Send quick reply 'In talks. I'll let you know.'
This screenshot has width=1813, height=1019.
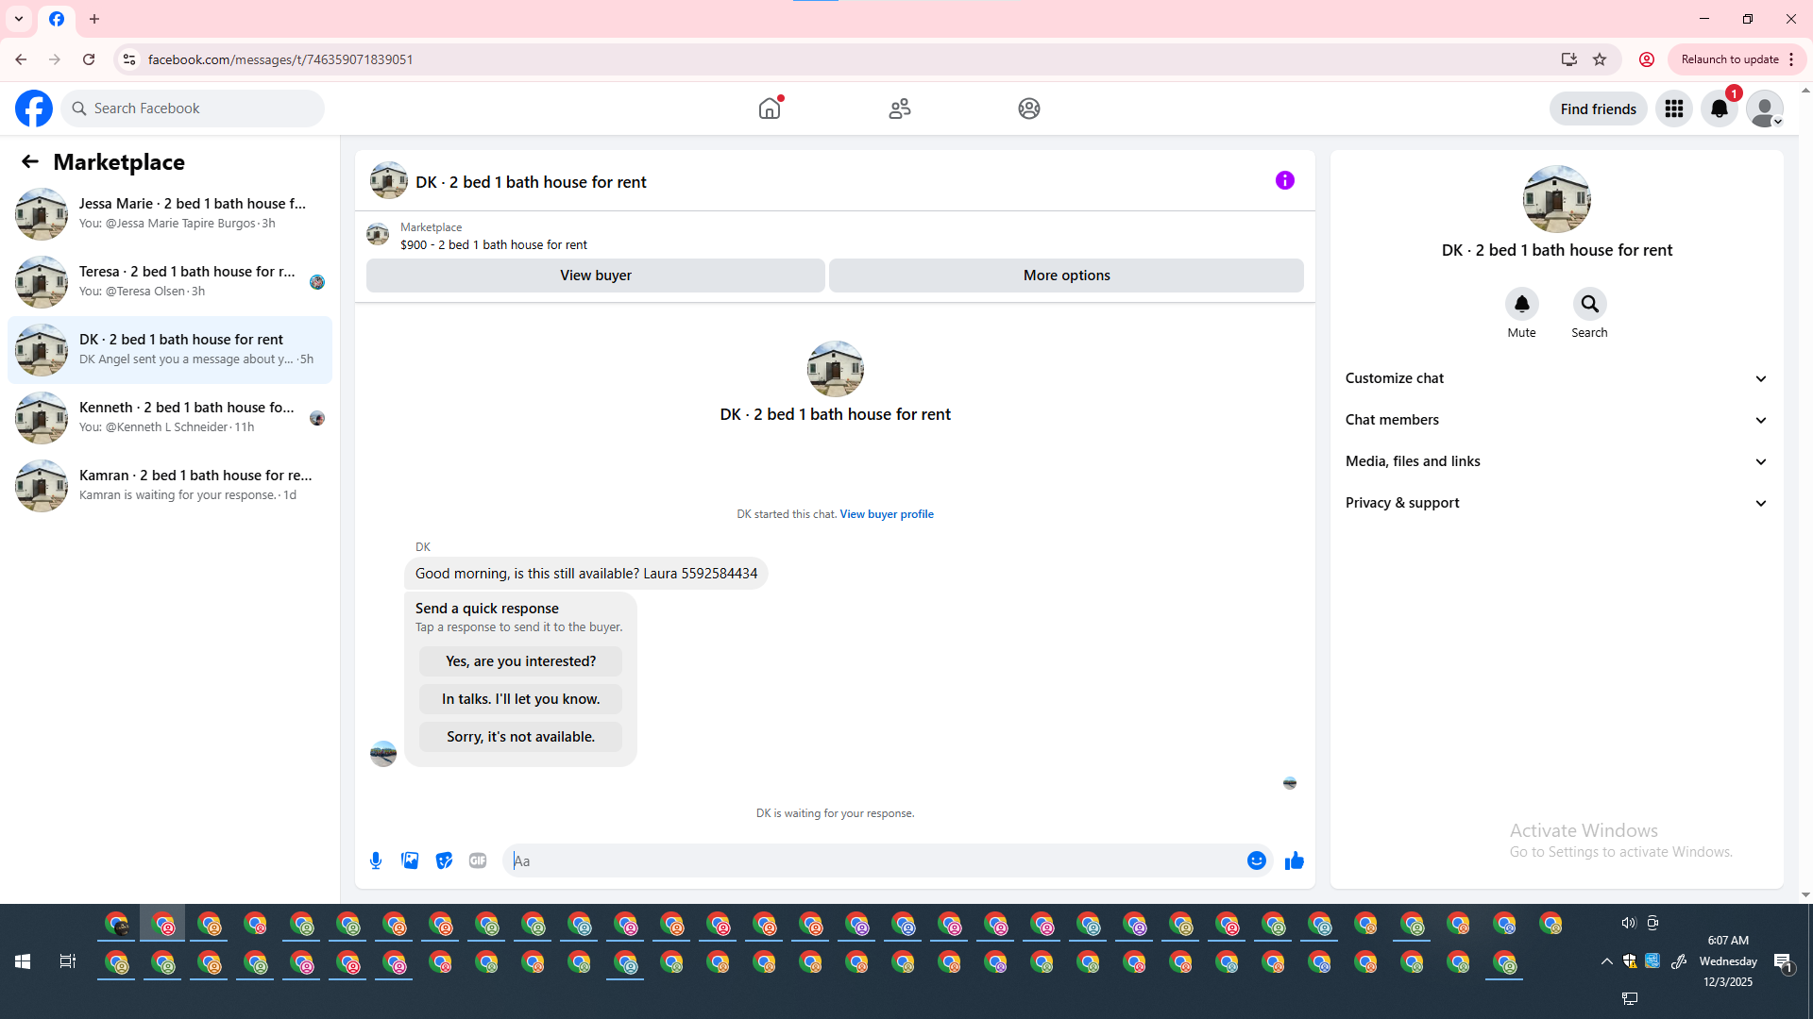click(521, 699)
